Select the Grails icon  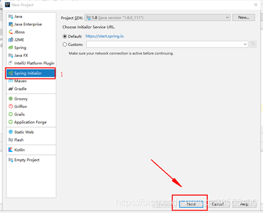coord(10,114)
